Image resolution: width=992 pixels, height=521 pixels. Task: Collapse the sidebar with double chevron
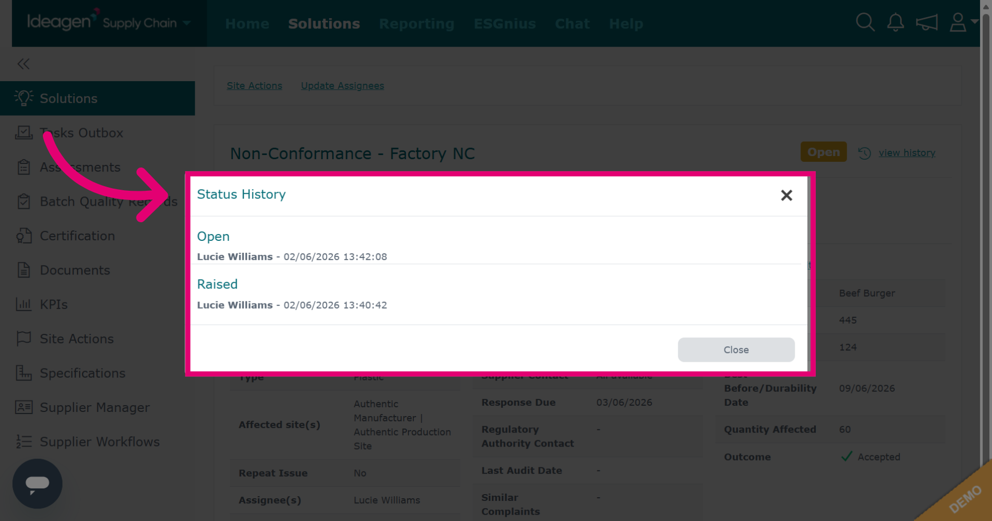[23, 64]
